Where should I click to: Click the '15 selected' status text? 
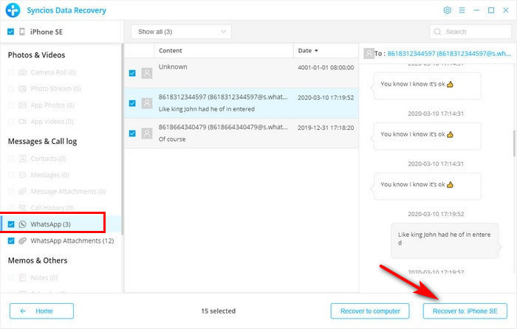click(x=219, y=311)
